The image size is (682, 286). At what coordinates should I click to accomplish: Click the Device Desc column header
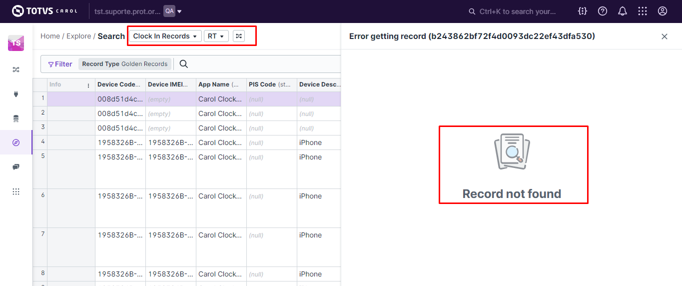(x=320, y=84)
